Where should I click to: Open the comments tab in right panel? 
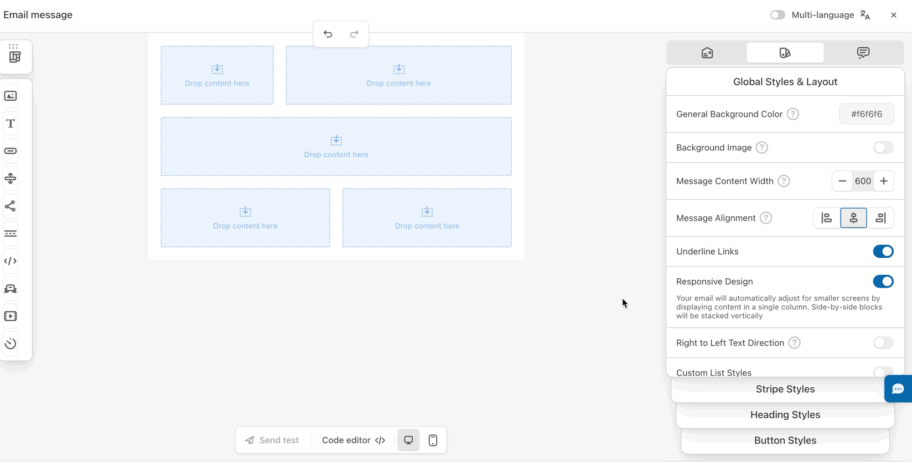click(x=863, y=53)
